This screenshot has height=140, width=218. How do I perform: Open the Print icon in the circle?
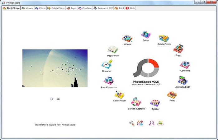point(172,95)
